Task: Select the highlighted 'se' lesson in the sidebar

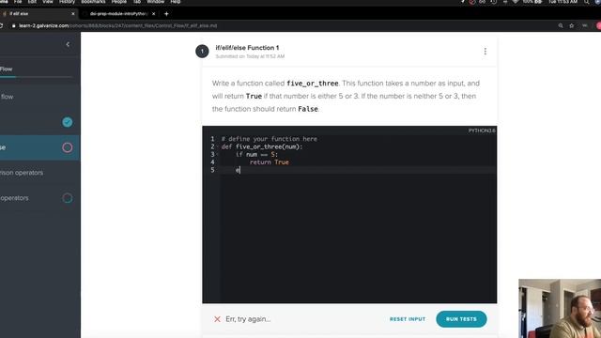Action: [x=39, y=147]
